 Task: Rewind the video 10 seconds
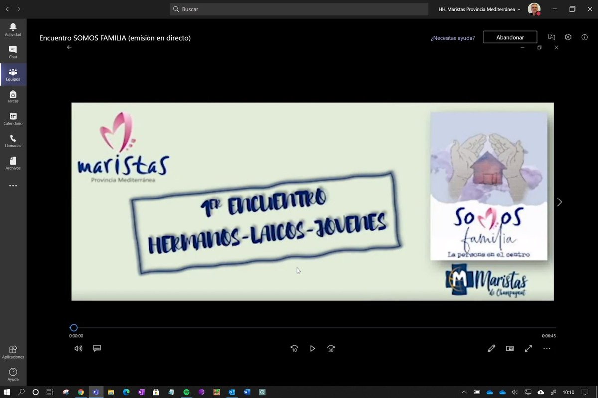click(x=294, y=349)
